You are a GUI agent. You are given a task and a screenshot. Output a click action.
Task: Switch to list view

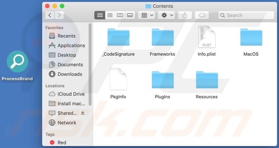[x=110, y=15]
